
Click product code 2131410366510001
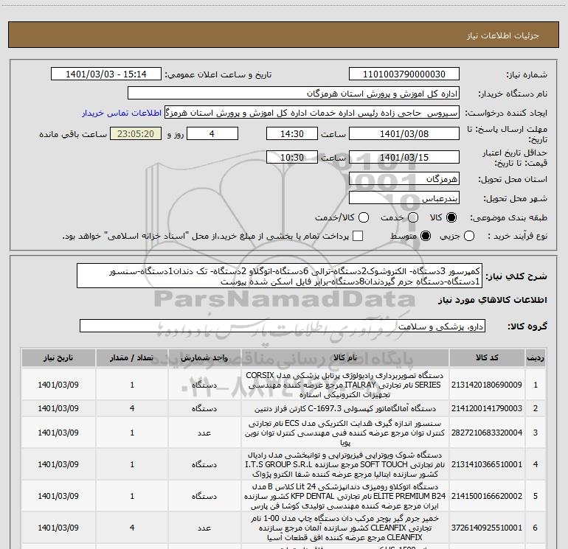click(x=487, y=464)
